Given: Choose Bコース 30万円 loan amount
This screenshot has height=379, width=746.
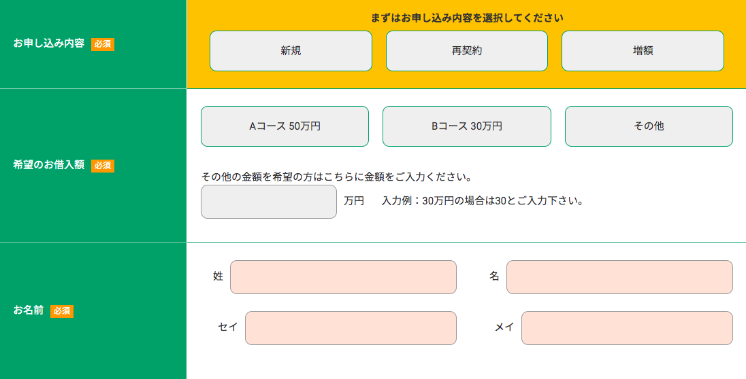Looking at the screenshot, I should click(466, 126).
